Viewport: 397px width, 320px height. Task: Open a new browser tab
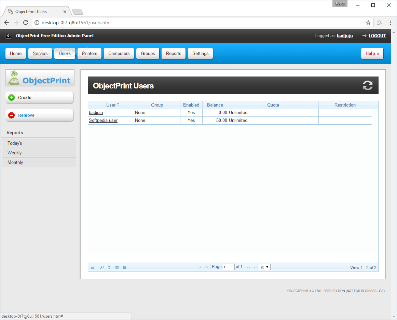point(78,12)
